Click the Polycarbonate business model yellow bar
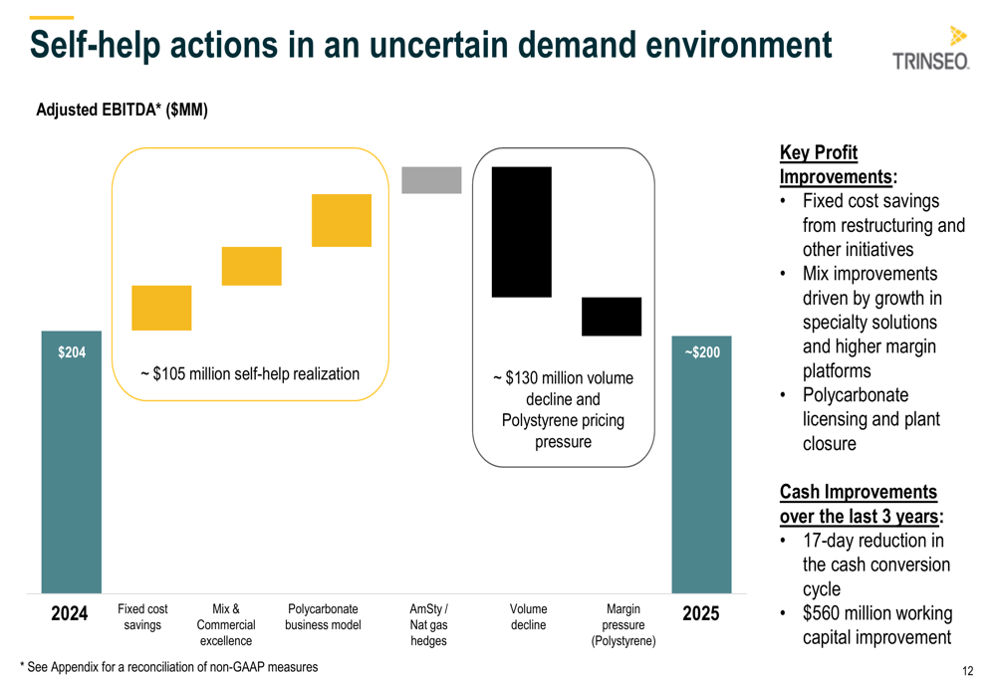 coord(342,220)
